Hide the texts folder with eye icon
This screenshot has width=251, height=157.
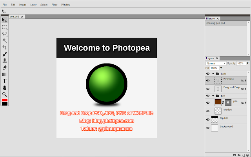click(x=208, y=73)
